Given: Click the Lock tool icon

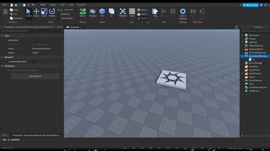Looking at the screenshot, I should click(139, 14).
